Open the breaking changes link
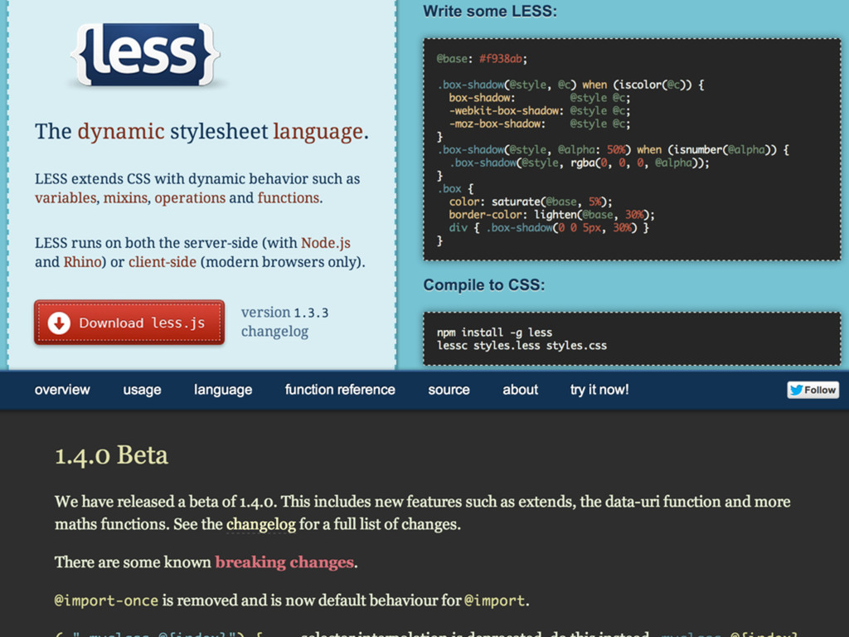 coord(284,562)
